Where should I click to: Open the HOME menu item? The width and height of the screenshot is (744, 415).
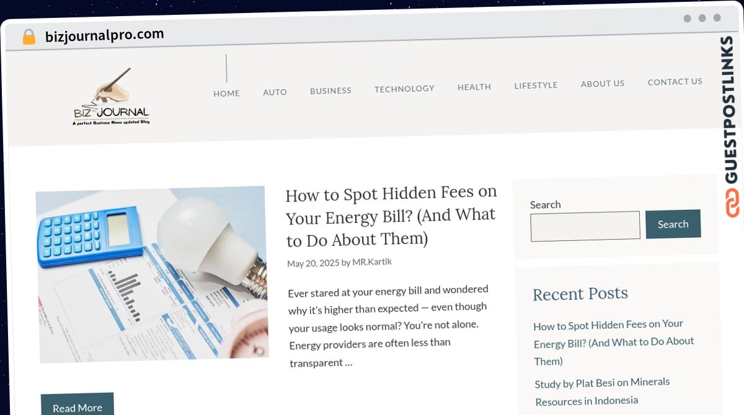[226, 93]
